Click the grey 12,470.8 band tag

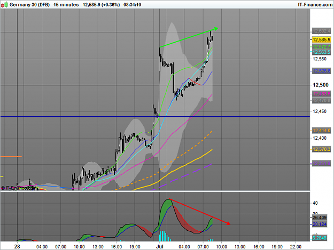[x=321, y=100]
